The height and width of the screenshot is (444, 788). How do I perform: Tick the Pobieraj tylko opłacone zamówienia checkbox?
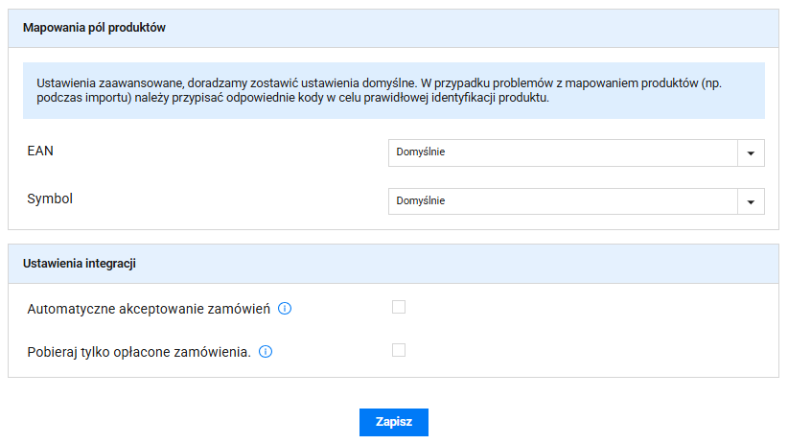coord(399,350)
